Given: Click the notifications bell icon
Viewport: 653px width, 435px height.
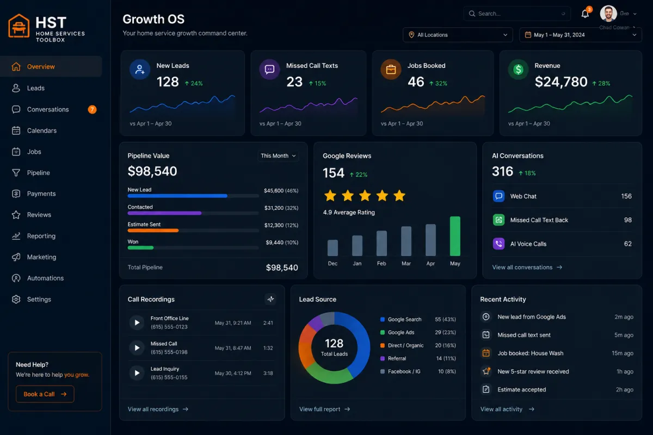Looking at the screenshot, I should (585, 14).
